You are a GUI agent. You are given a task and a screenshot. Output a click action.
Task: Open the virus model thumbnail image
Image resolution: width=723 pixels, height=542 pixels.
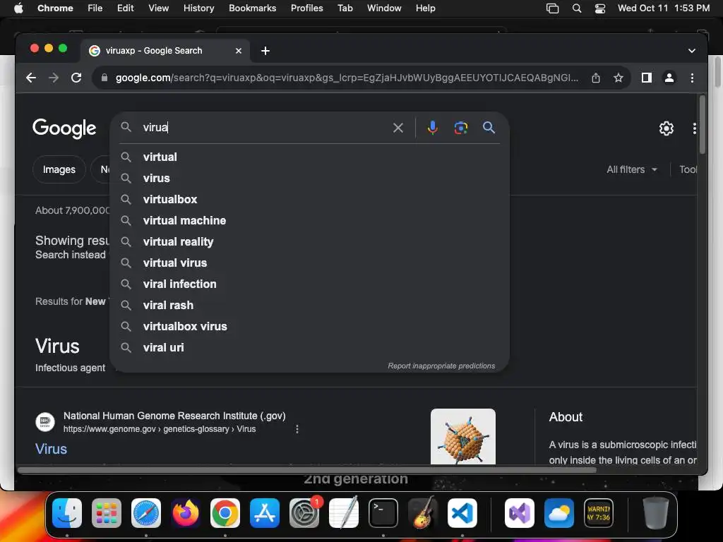click(463, 436)
